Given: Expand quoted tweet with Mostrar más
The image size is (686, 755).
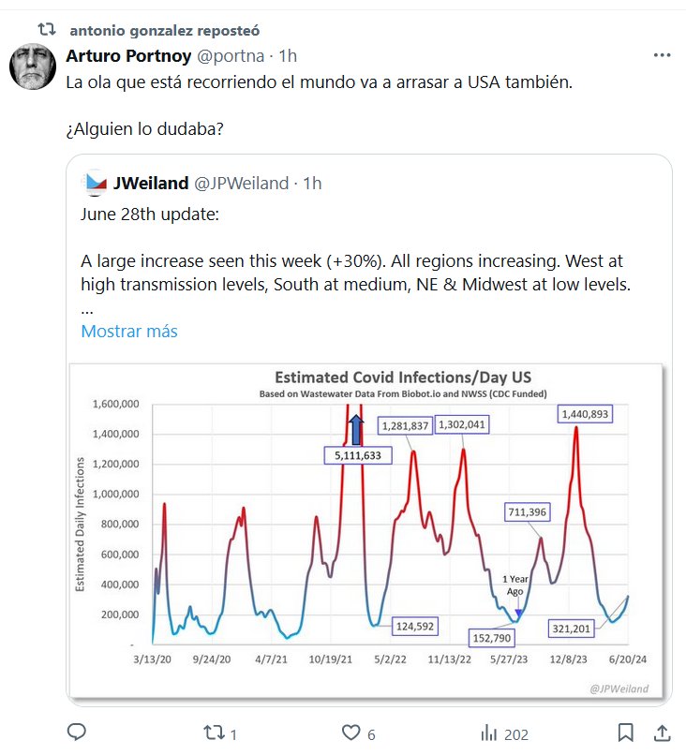Looking at the screenshot, I should coord(129,331).
